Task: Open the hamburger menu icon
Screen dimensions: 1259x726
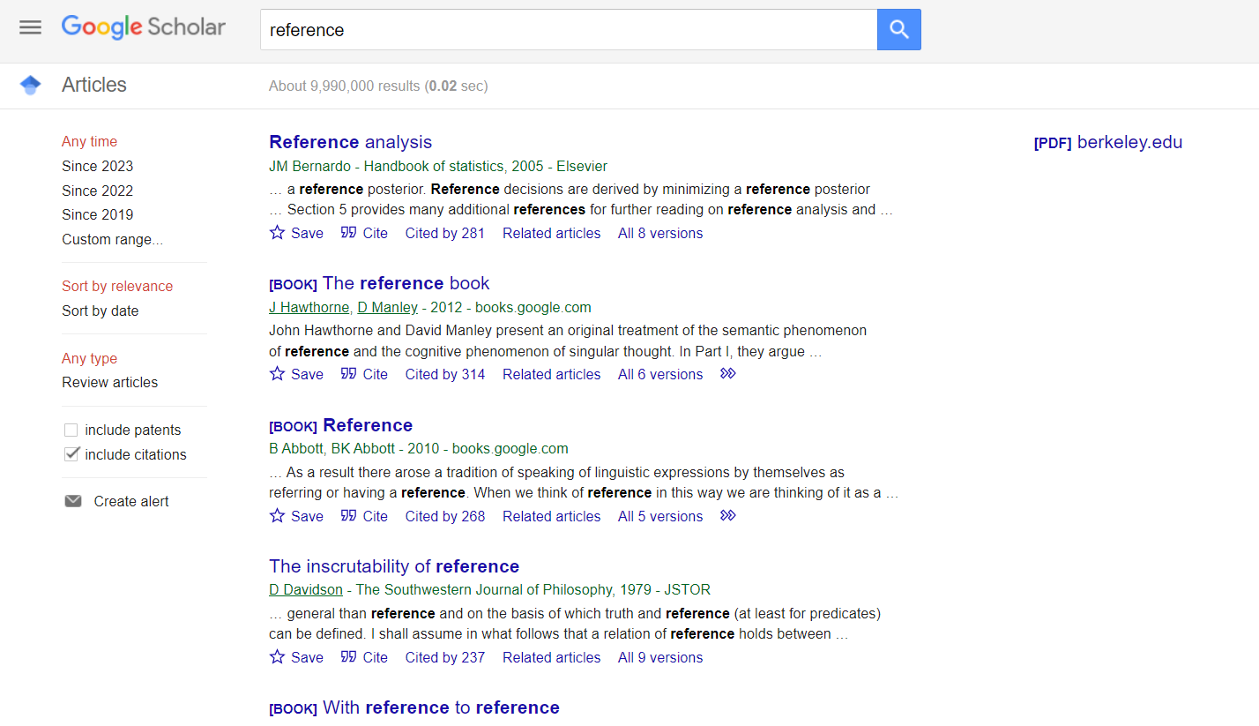Action: tap(31, 27)
